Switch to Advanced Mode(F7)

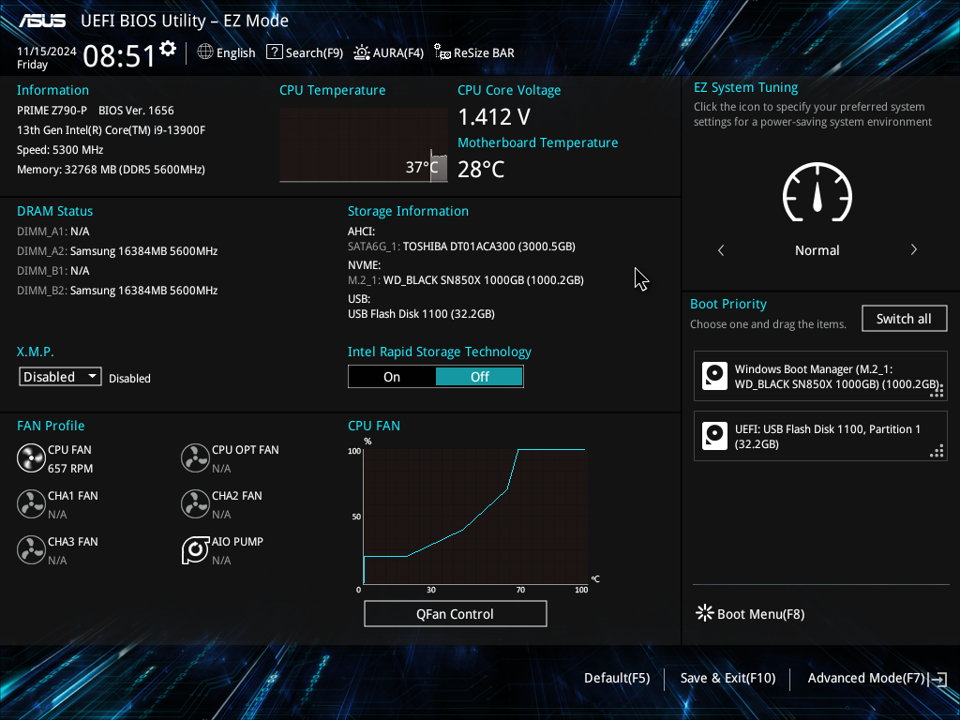(x=865, y=678)
